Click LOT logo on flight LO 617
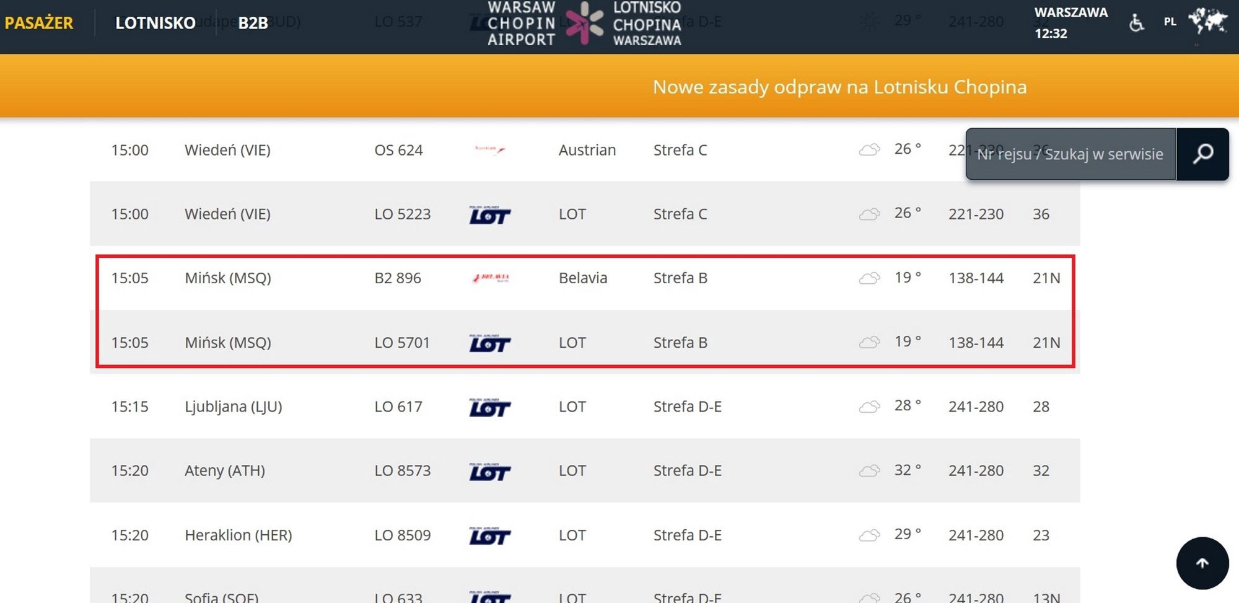 pyautogui.click(x=490, y=407)
